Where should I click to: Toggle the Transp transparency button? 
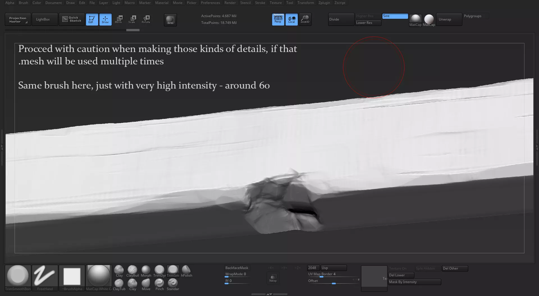click(x=273, y=278)
